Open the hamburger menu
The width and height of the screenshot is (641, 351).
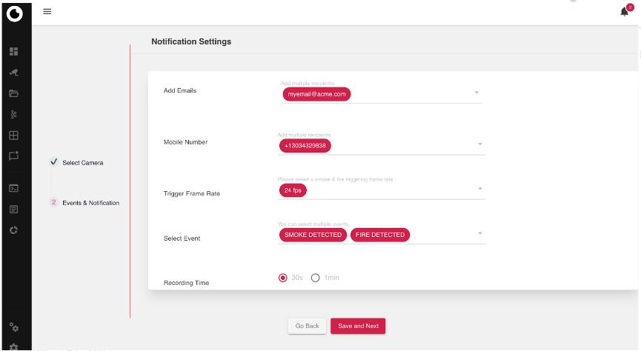(47, 10)
